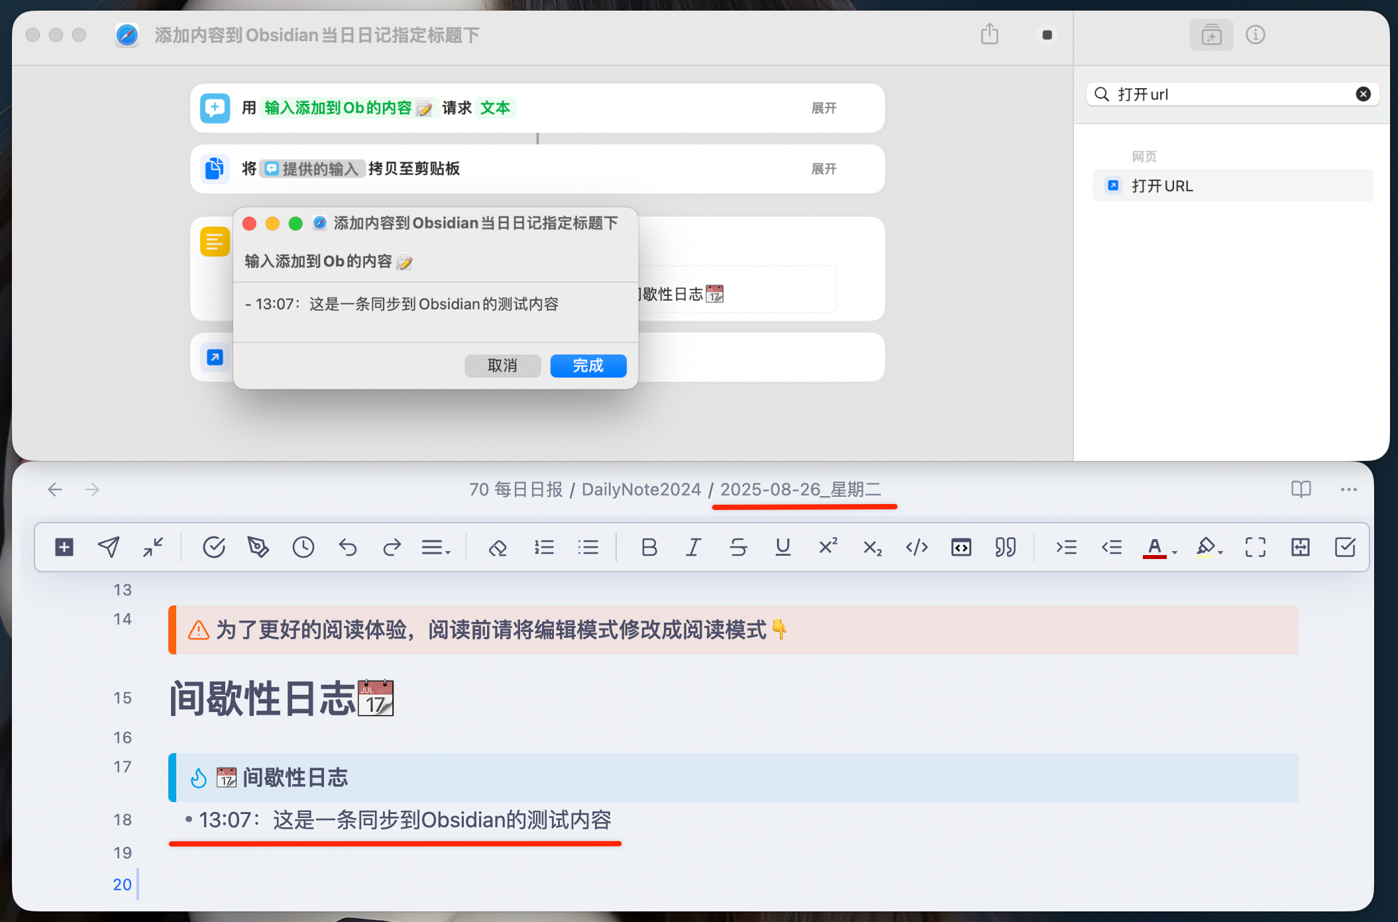The height and width of the screenshot is (922, 1398).
Task: Clear formatting with eraser icon
Action: point(498,547)
